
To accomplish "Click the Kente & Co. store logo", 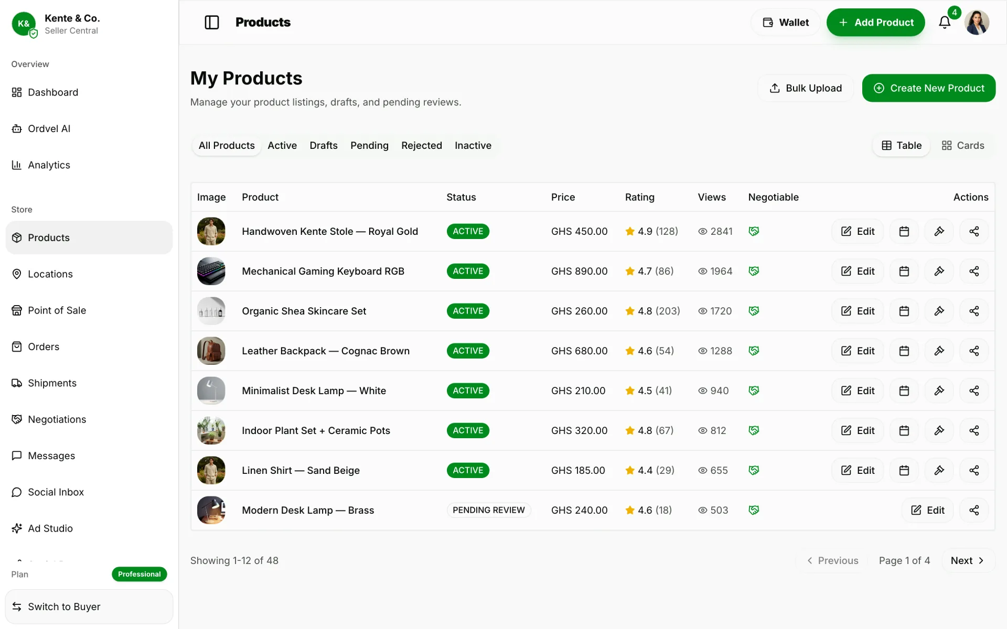I will point(24,24).
